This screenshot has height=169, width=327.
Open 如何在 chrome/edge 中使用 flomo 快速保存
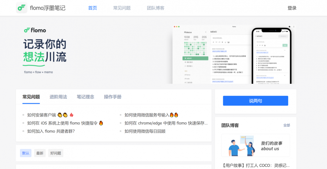(x=166, y=123)
